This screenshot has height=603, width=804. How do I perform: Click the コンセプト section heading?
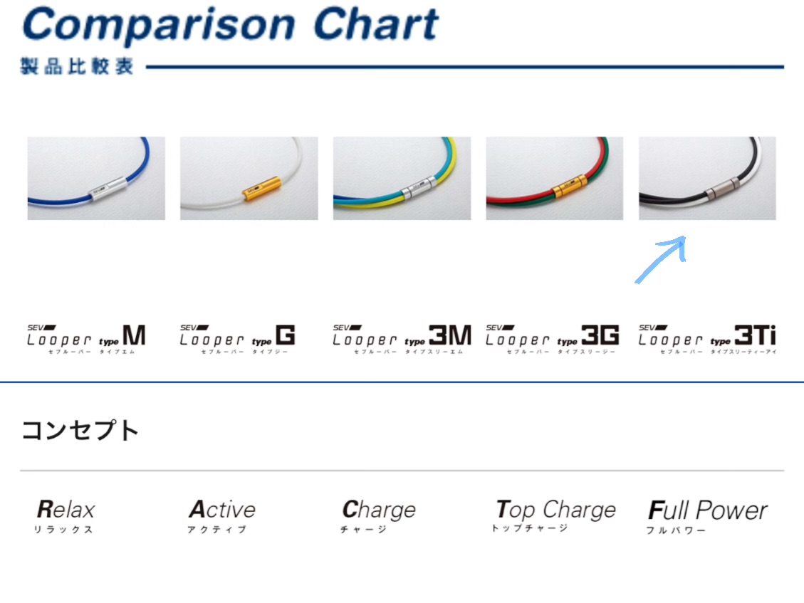coord(80,430)
